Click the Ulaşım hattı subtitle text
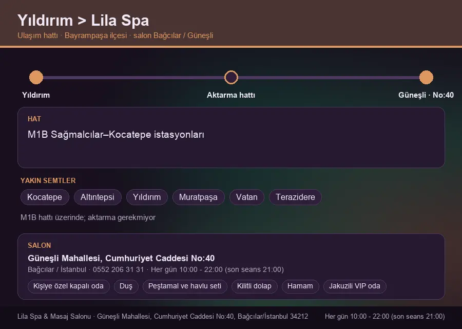Screen dimensions: 462x329 point(115,35)
